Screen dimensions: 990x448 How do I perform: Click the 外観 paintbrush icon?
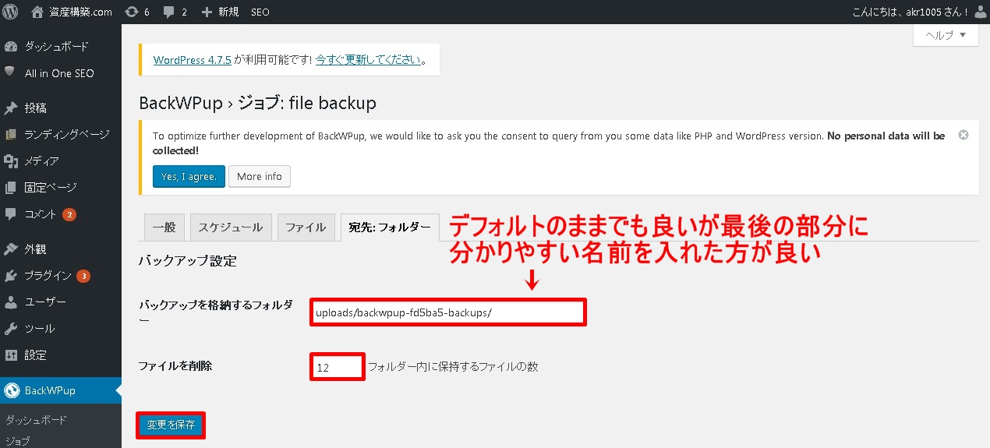[11, 249]
